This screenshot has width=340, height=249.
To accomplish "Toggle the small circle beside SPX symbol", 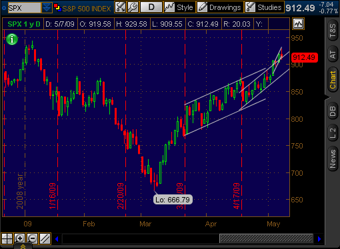I will point(4,8).
